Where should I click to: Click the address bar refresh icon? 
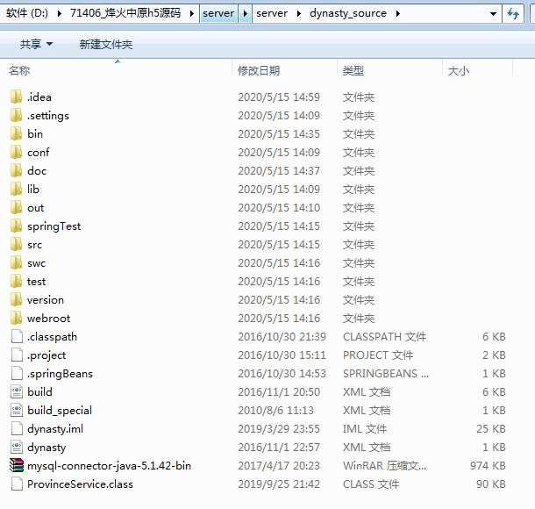[513, 14]
